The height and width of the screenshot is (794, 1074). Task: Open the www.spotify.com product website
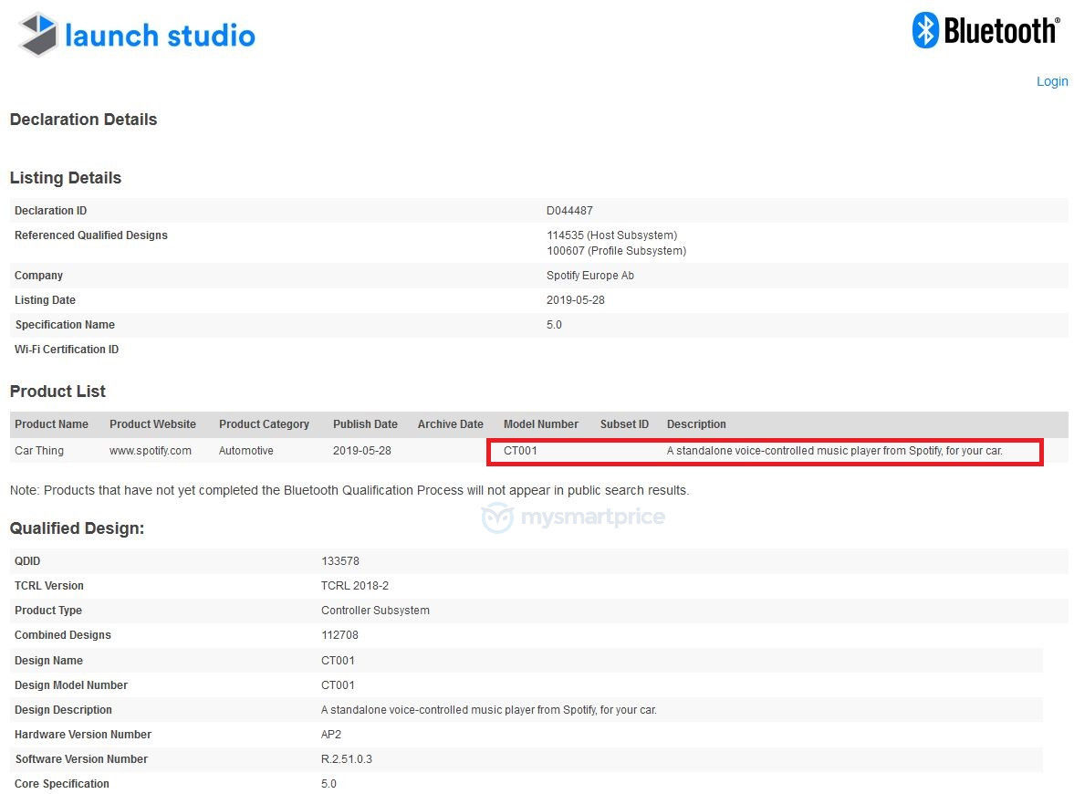150,451
